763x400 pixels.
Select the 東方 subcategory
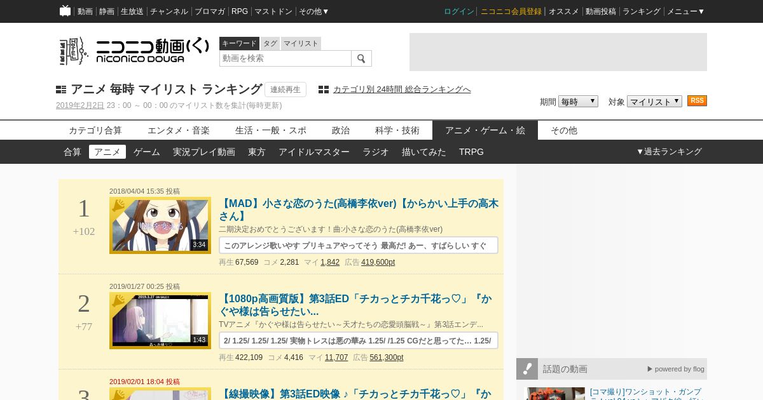(x=257, y=152)
